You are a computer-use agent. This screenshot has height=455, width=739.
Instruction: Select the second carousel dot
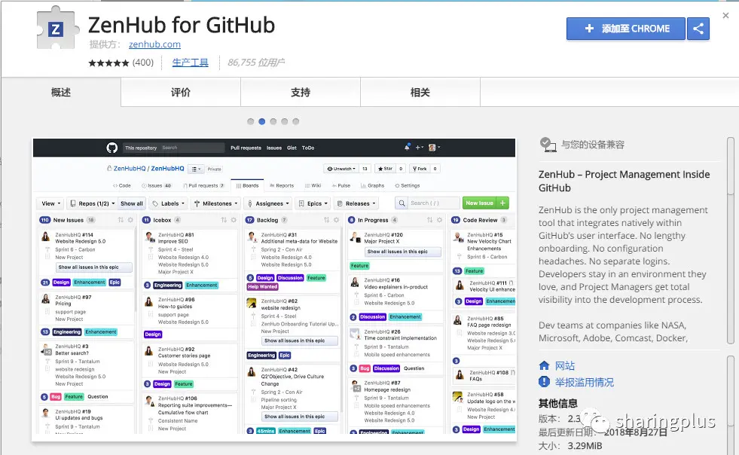click(x=262, y=121)
